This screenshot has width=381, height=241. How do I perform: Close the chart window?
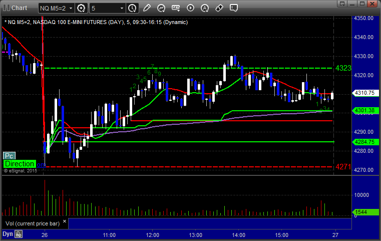[x=372, y=4]
